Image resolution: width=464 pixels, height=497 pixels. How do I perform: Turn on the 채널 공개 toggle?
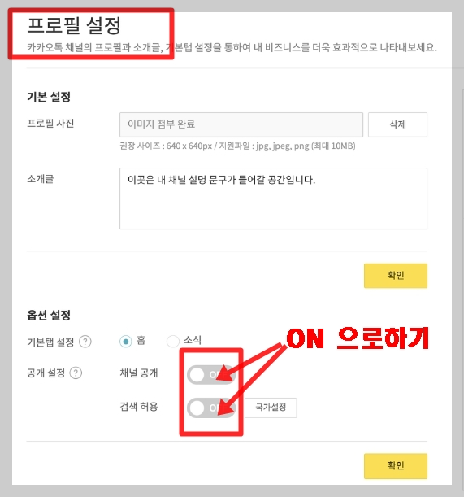pyautogui.click(x=211, y=375)
